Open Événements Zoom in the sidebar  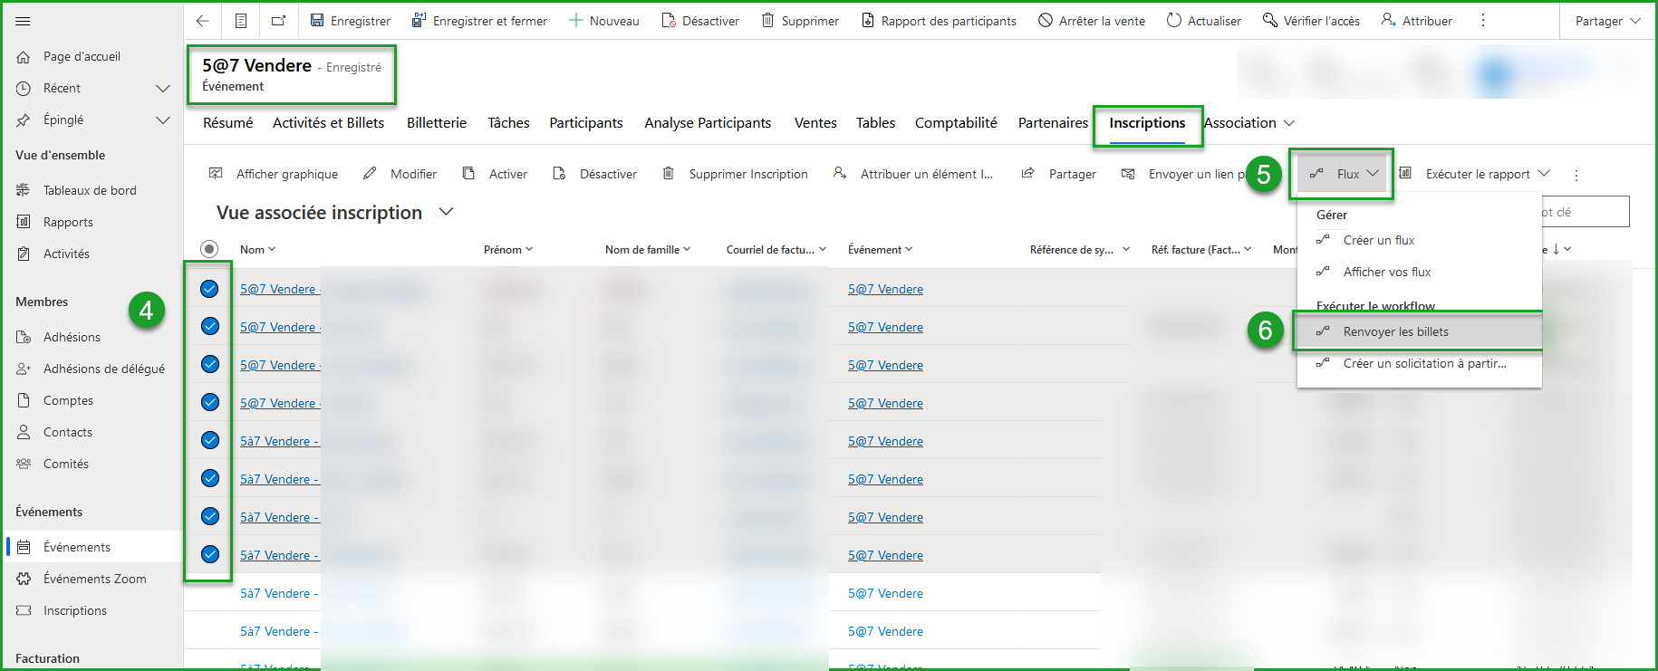pos(94,579)
